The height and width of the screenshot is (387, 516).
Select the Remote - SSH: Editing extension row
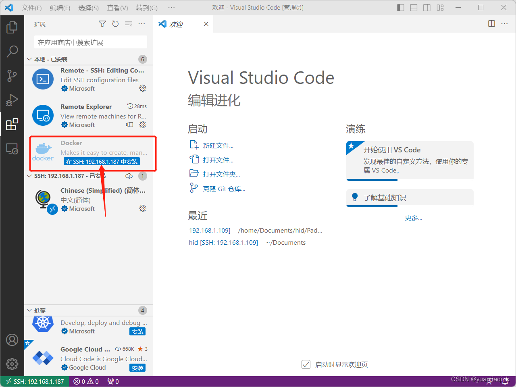point(89,80)
